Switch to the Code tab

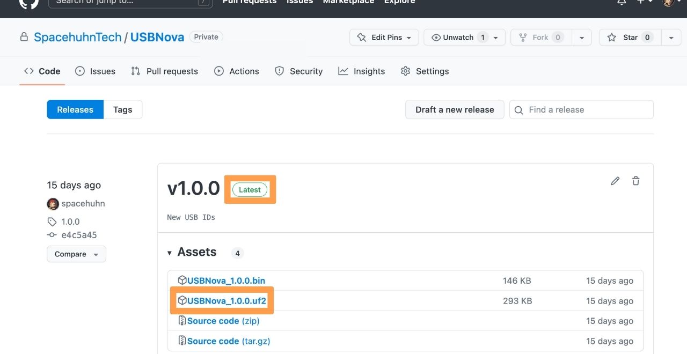[x=42, y=71]
